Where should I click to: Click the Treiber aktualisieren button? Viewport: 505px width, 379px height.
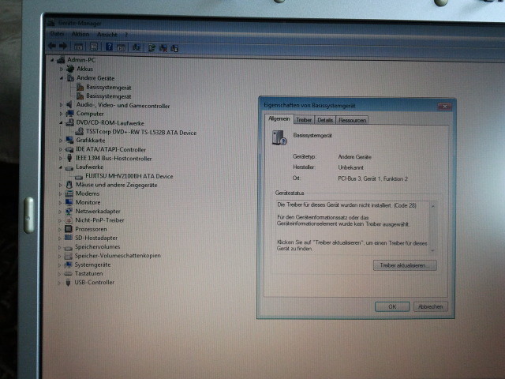point(405,265)
